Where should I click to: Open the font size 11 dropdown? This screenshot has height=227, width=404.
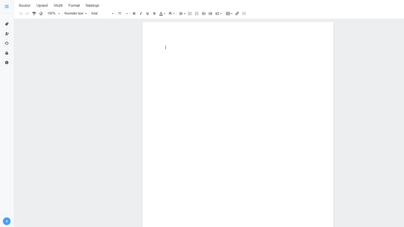point(123,14)
